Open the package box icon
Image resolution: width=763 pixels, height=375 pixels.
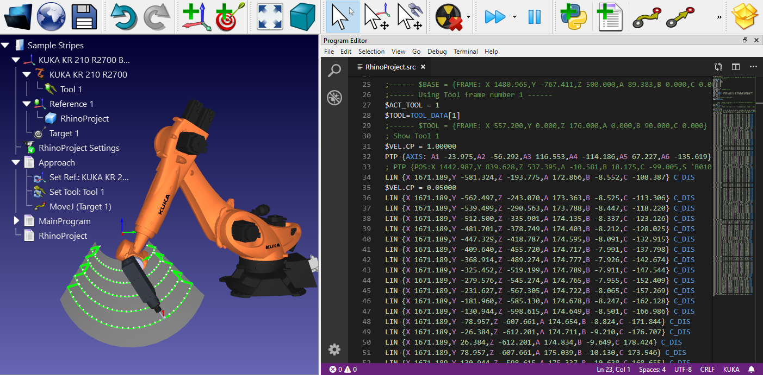pos(745,16)
